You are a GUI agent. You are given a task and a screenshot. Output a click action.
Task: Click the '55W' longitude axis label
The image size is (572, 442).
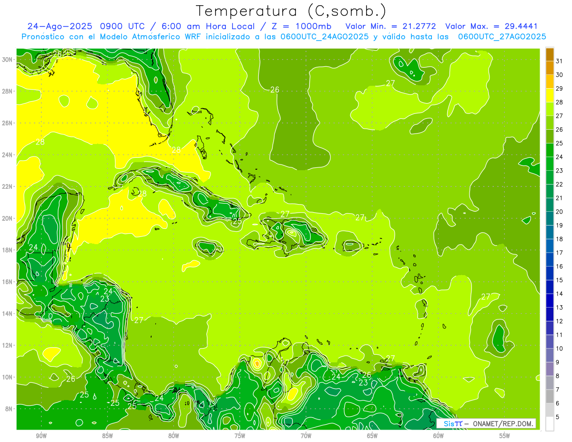tap(504, 436)
